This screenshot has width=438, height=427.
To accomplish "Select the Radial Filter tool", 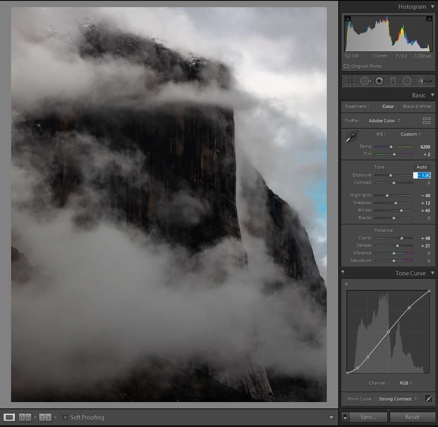I will tap(407, 81).
